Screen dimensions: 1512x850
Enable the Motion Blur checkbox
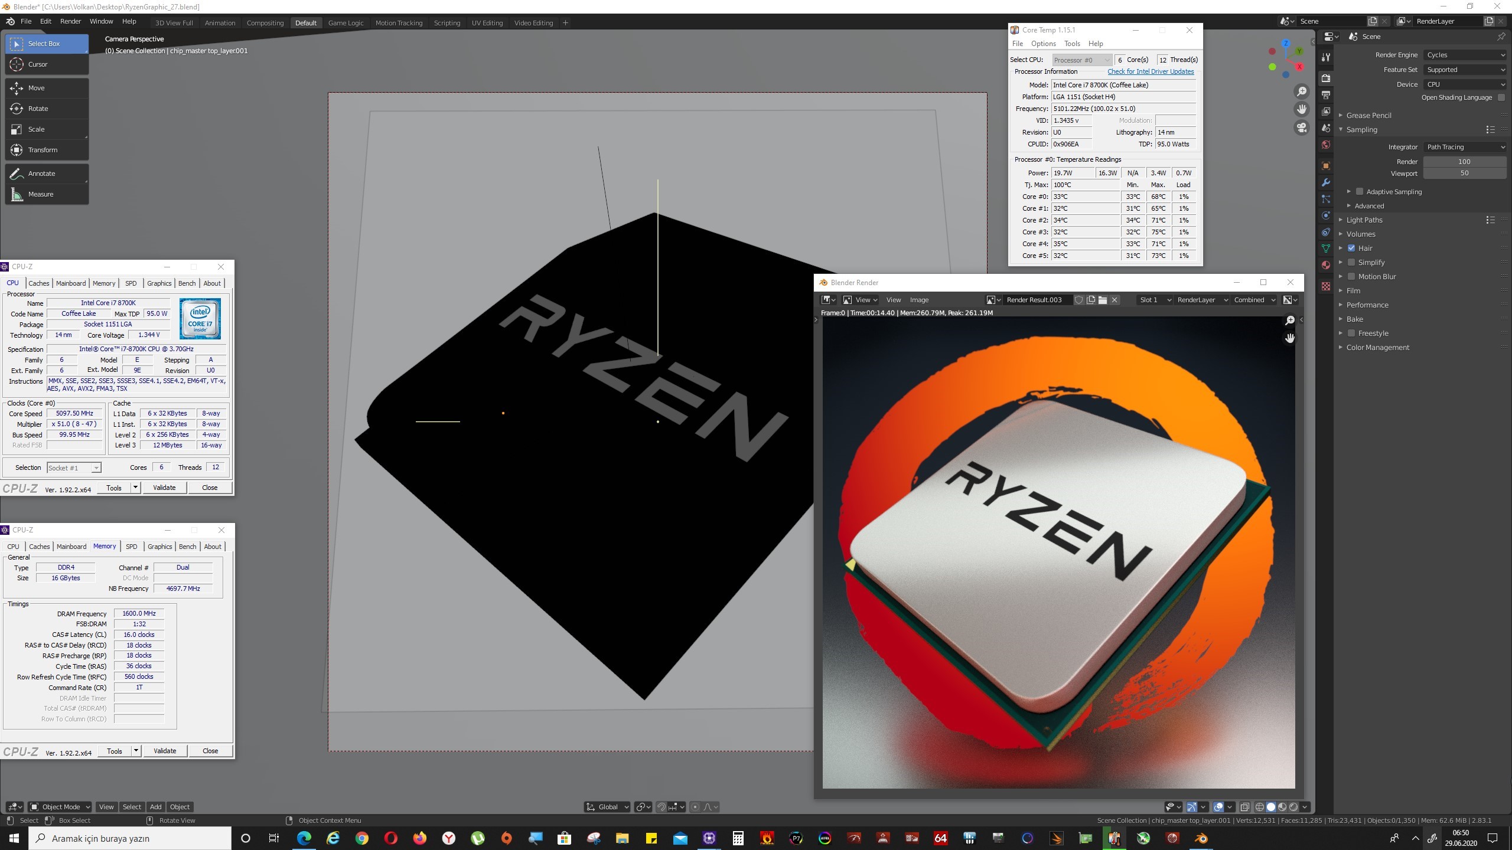click(x=1351, y=277)
